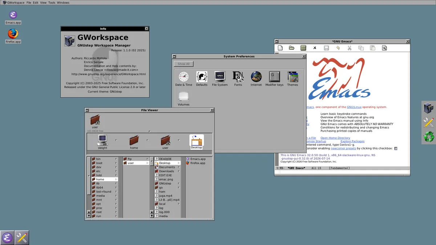Click the New File icon in Emacs toolbar

pos(280,48)
